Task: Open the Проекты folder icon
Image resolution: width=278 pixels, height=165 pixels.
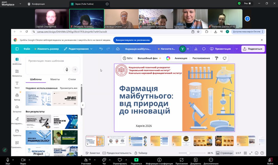Action: click(x=17, y=132)
